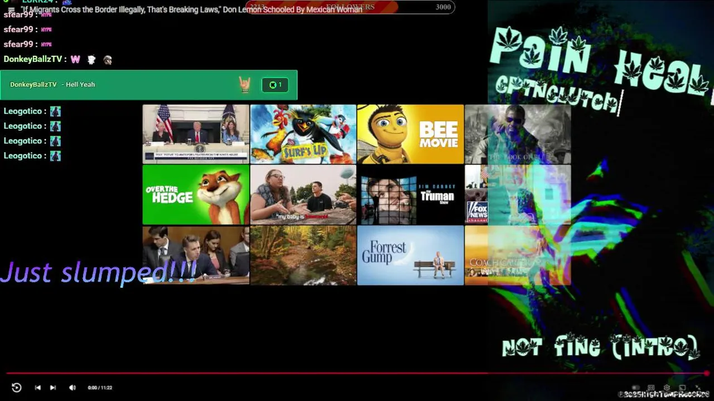The height and width of the screenshot is (401, 714).
Task: Open The Truman Show thumbnail
Action: 410,194
